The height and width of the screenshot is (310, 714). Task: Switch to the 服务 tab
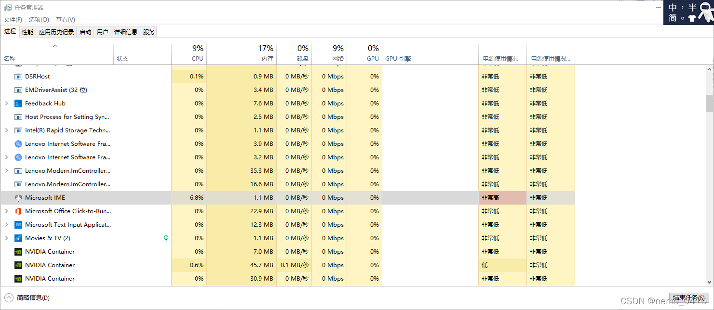click(x=149, y=32)
